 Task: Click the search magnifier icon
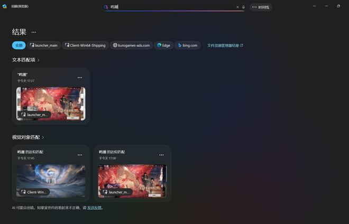click(106, 7)
